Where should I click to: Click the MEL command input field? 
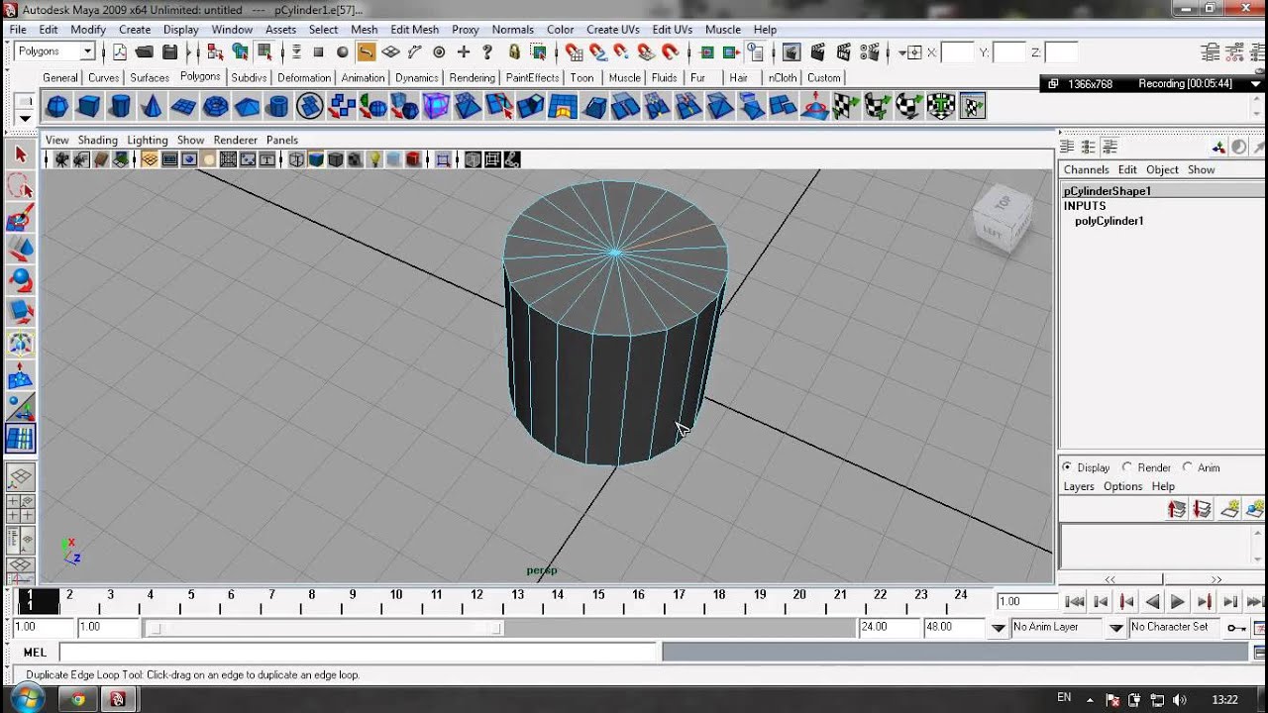coord(359,653)
